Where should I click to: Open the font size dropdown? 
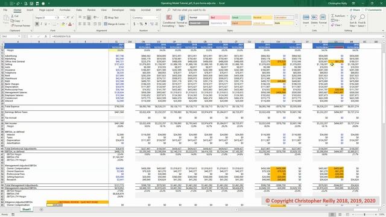click(65, 17)
